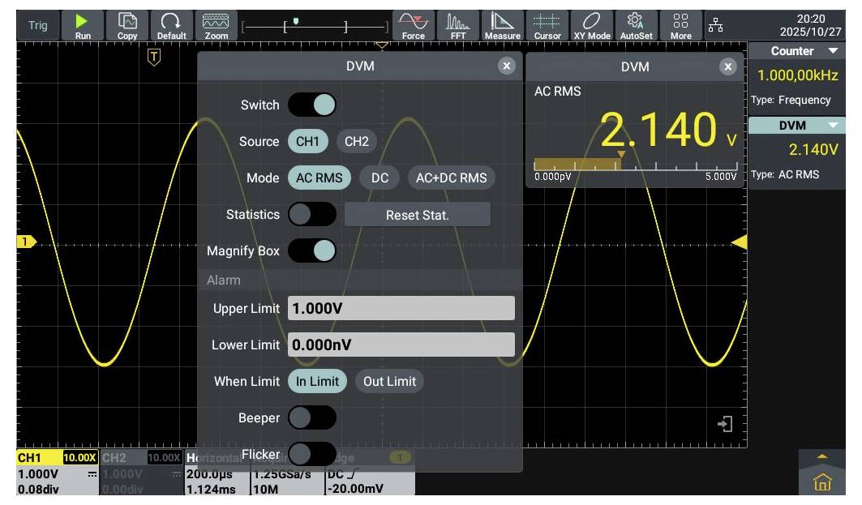Disable the Magnify Box toggle
This screenshot has width=862, height=505.
tap(312, 251)
